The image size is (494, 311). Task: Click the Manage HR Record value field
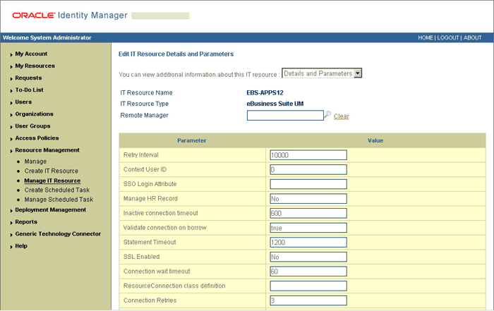click(308, 199)
